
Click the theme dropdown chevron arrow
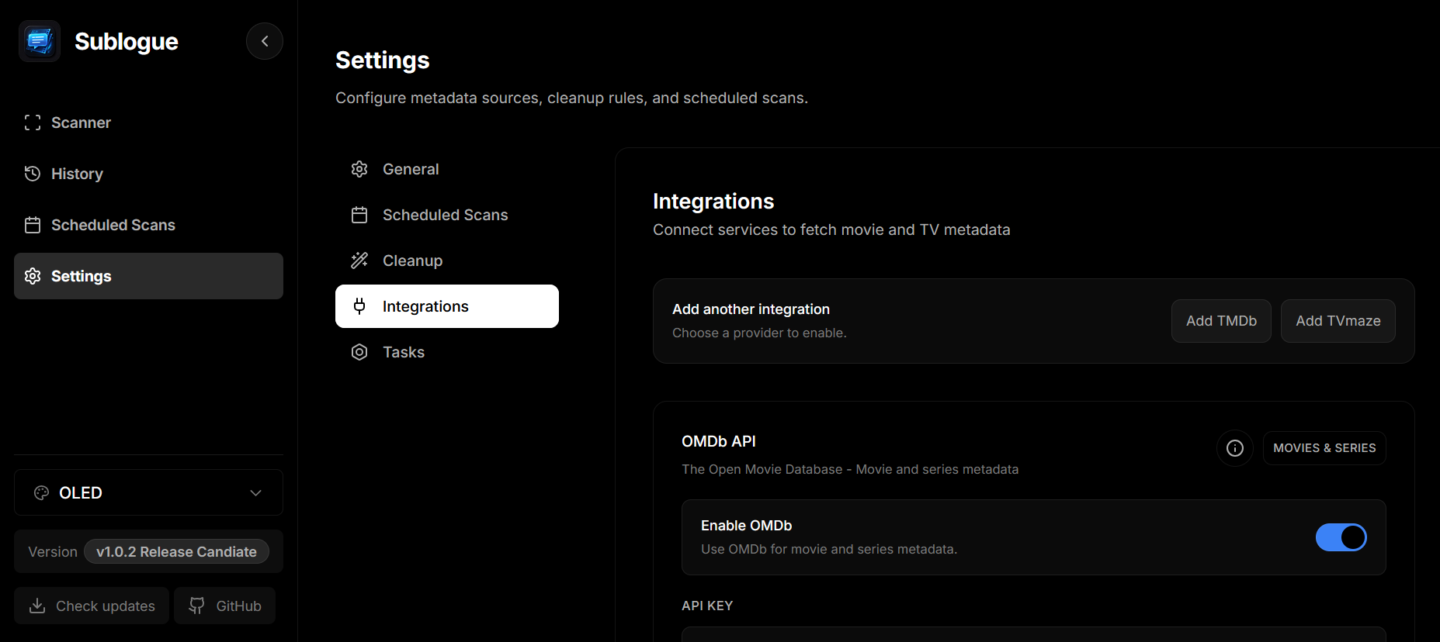coord(255,492)
